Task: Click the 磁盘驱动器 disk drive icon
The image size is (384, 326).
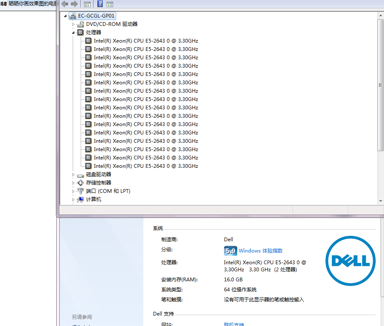Action: pos(80,176)
